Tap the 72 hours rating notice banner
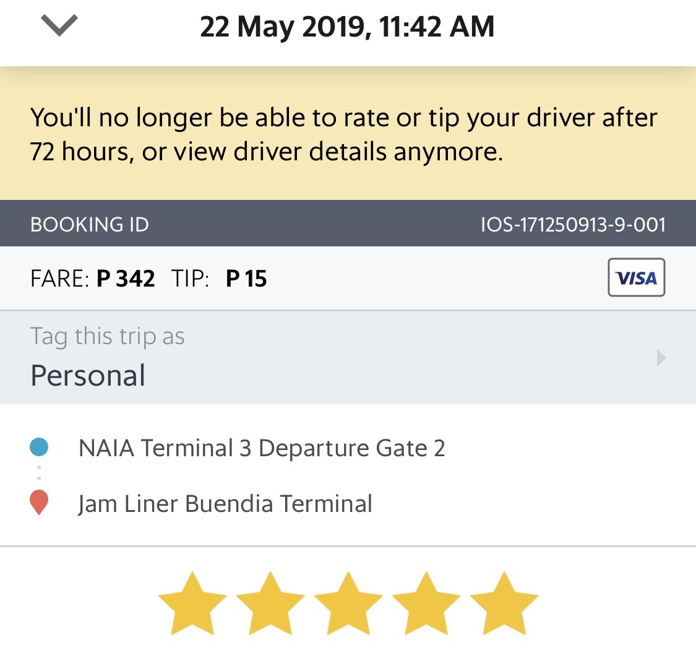This screenshot has width=696, height=658. [348, 133]
